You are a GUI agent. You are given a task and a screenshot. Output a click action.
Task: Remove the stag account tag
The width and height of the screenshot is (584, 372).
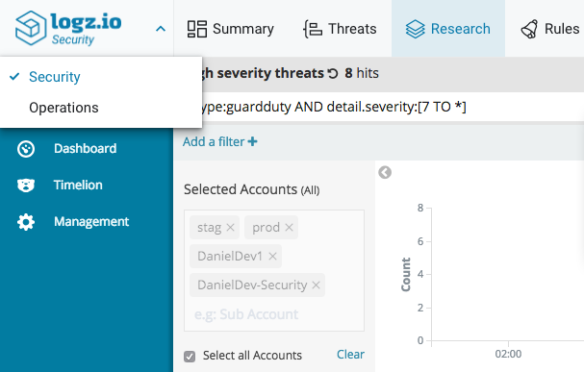[231, 227]
